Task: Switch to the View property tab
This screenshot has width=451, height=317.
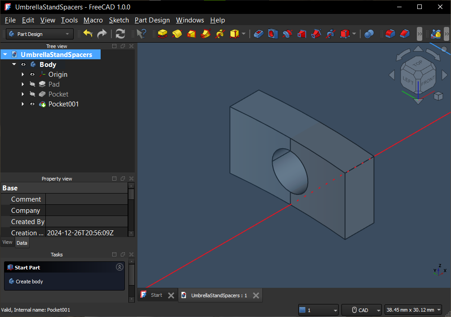Action: [x=8, y=242]
